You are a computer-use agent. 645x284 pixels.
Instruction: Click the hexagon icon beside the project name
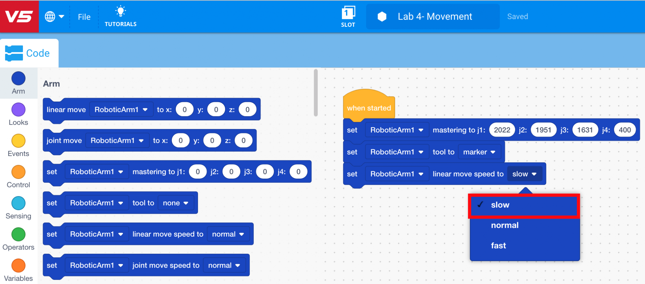(382, 16)
